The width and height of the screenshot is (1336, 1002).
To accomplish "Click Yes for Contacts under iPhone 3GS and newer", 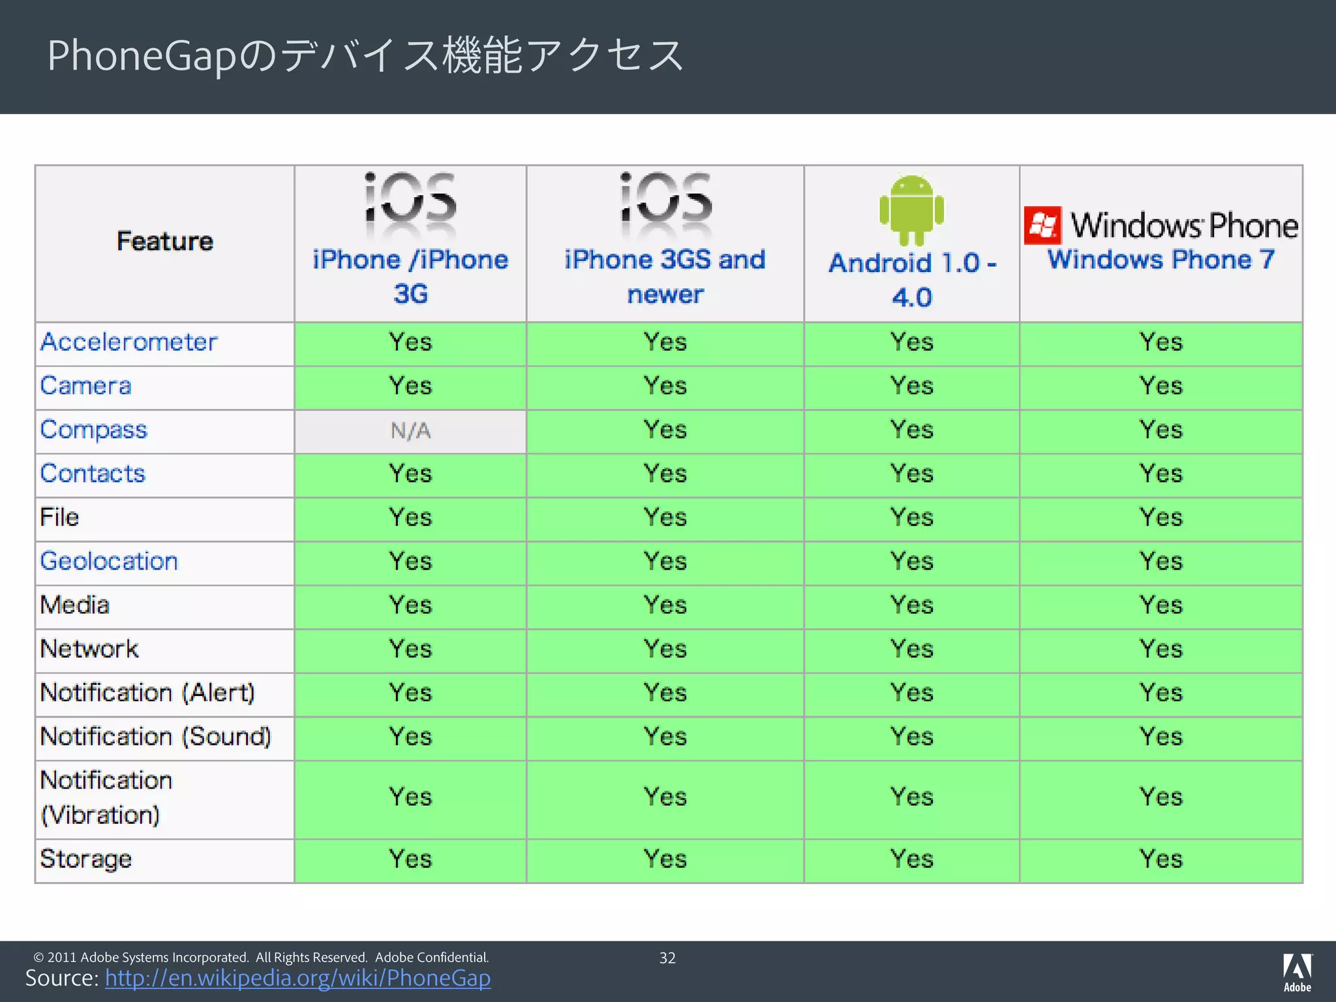I will [x=665, y=474].
